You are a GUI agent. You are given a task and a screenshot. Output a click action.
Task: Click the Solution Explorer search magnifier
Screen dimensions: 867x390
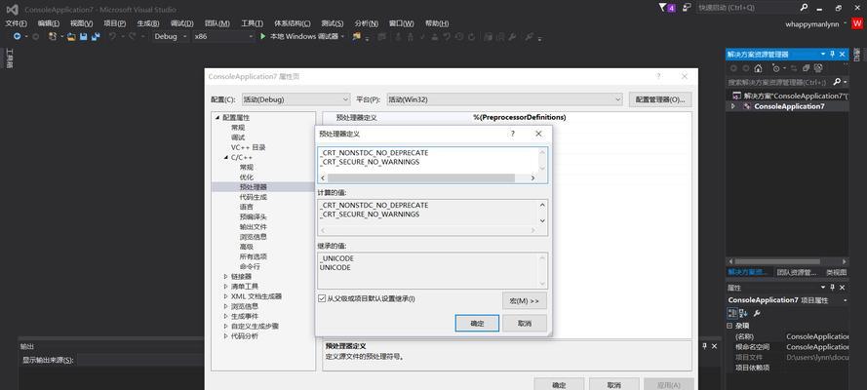point(836,82)
